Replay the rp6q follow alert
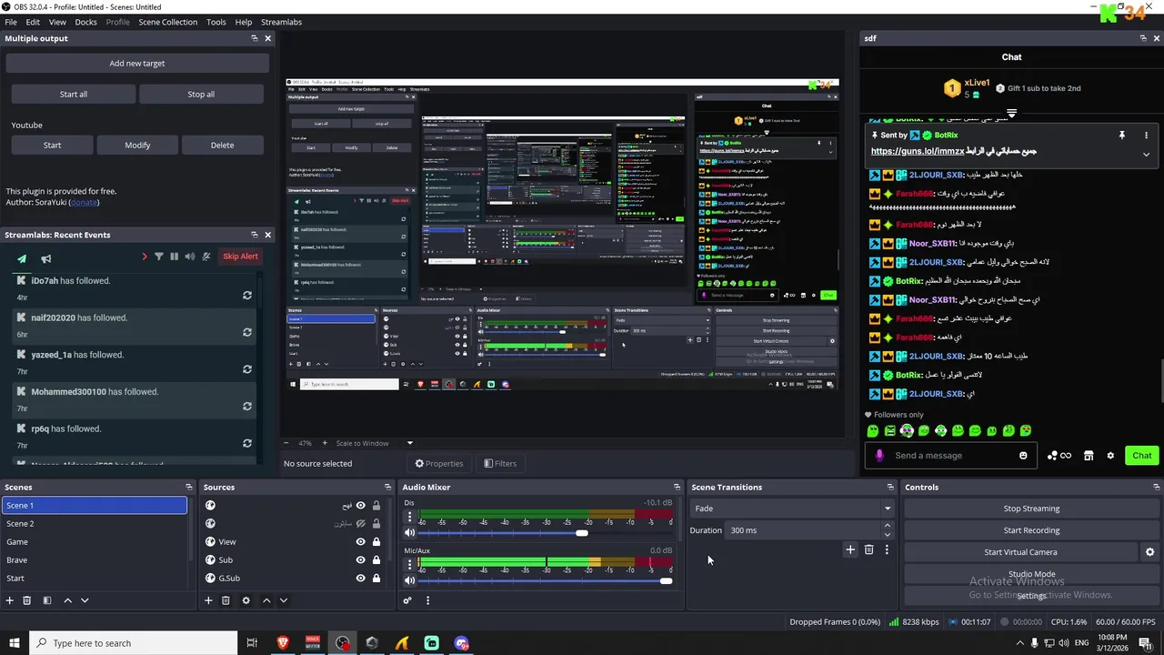This screenshot has height=655, width=1164. click(246, 443)
